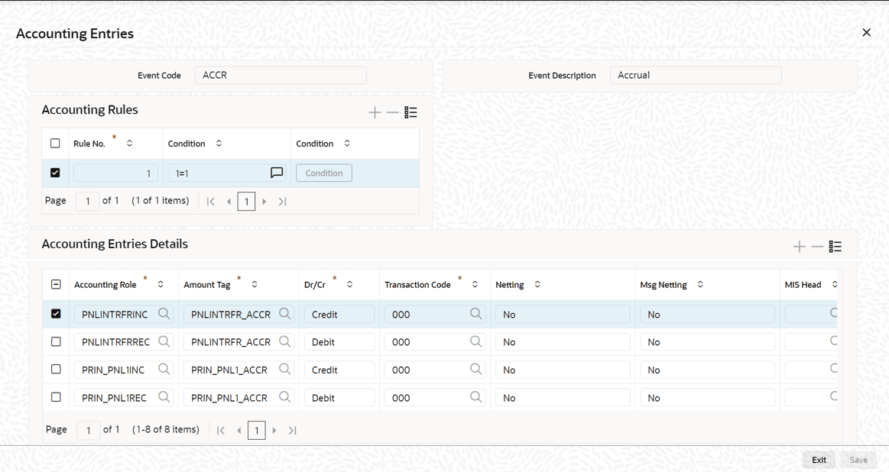
Task: Check the PNLINTRFRREC row checkbox
Action: point(56,341)
